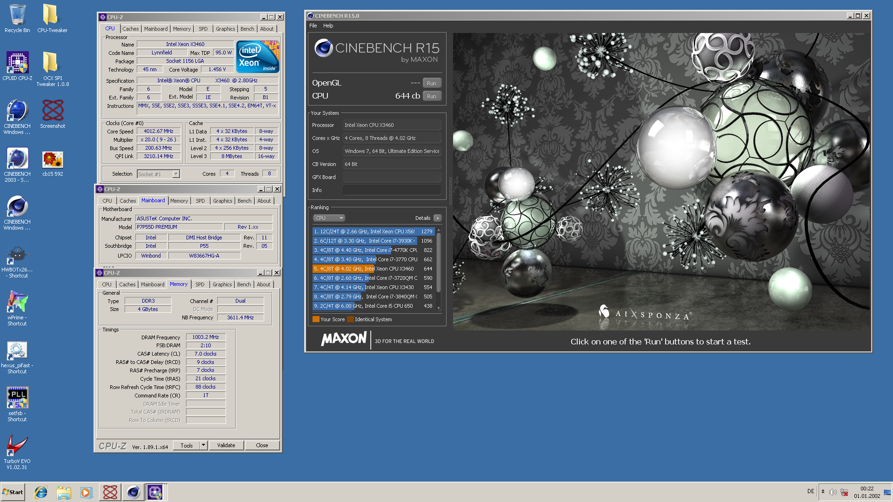This screenshot has height=502, width=893.
Task: Click the Rendered Cinebench scene image
Action: click(x=661, y=181)
